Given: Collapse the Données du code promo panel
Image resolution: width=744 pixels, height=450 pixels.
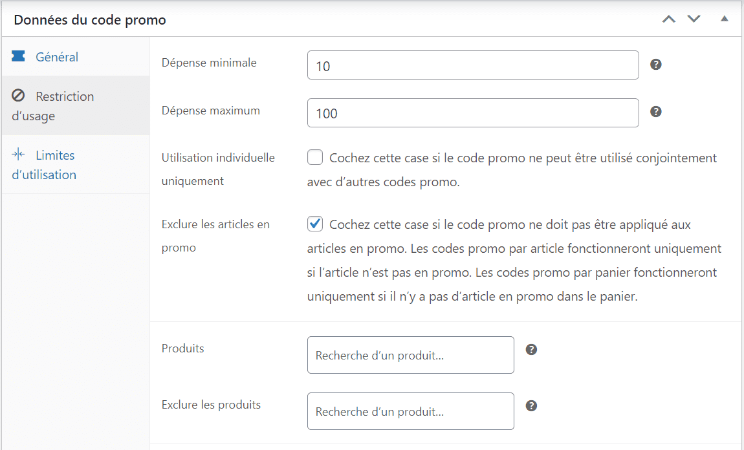Looking at the screenshot, I should (x=724, y=19).
